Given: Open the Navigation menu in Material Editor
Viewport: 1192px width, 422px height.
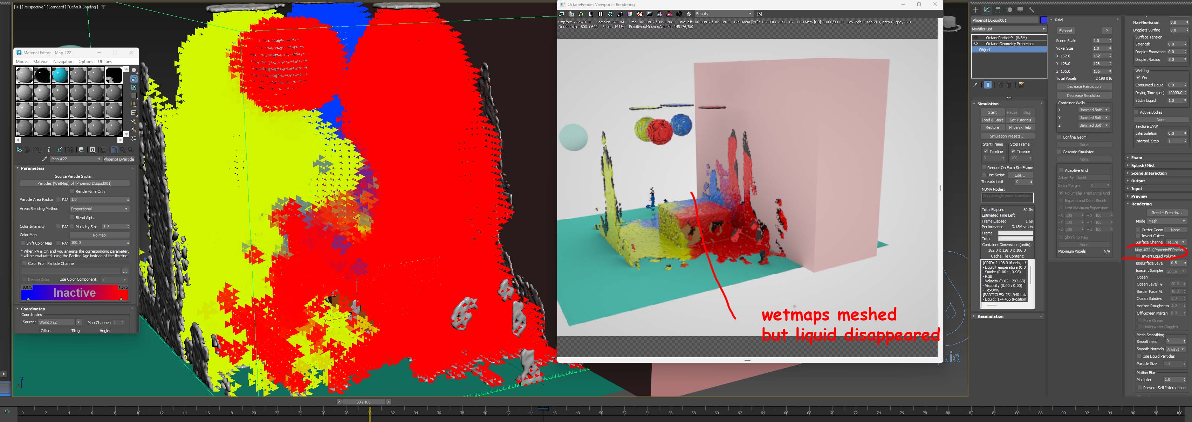Looking at the screenshot, I should point(63,62).
